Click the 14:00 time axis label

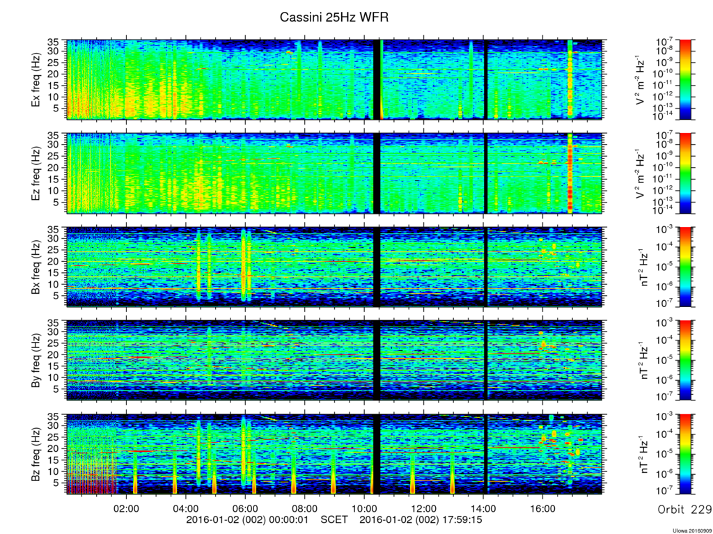coord(483,508)
